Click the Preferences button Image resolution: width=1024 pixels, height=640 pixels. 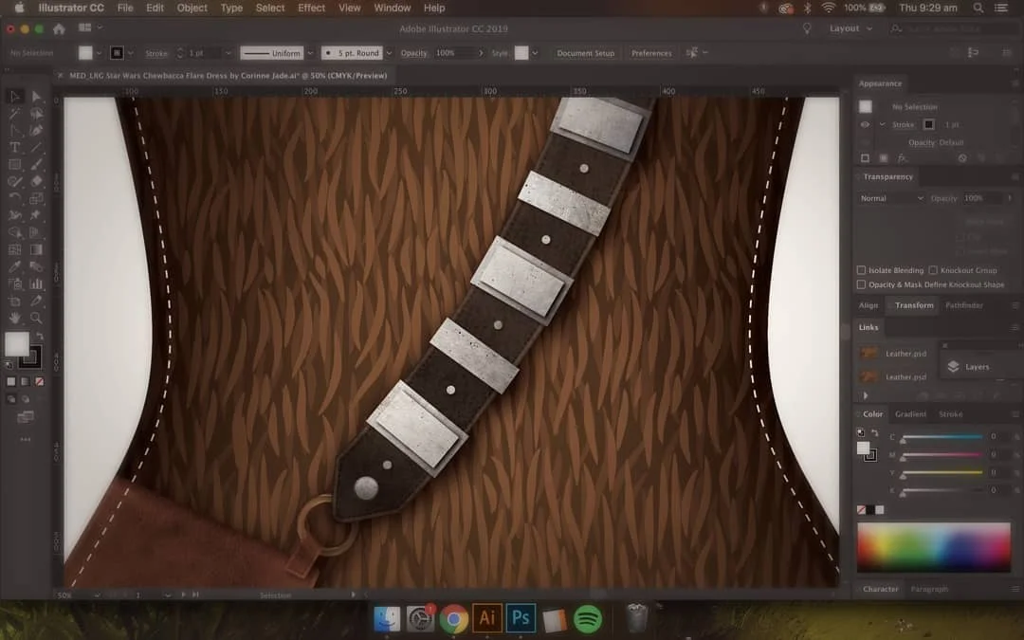(x=651, y=53)
